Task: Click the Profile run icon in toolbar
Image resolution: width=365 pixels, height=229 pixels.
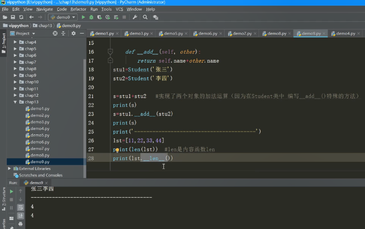Action: pyautogui.click(x=107, y=17)
